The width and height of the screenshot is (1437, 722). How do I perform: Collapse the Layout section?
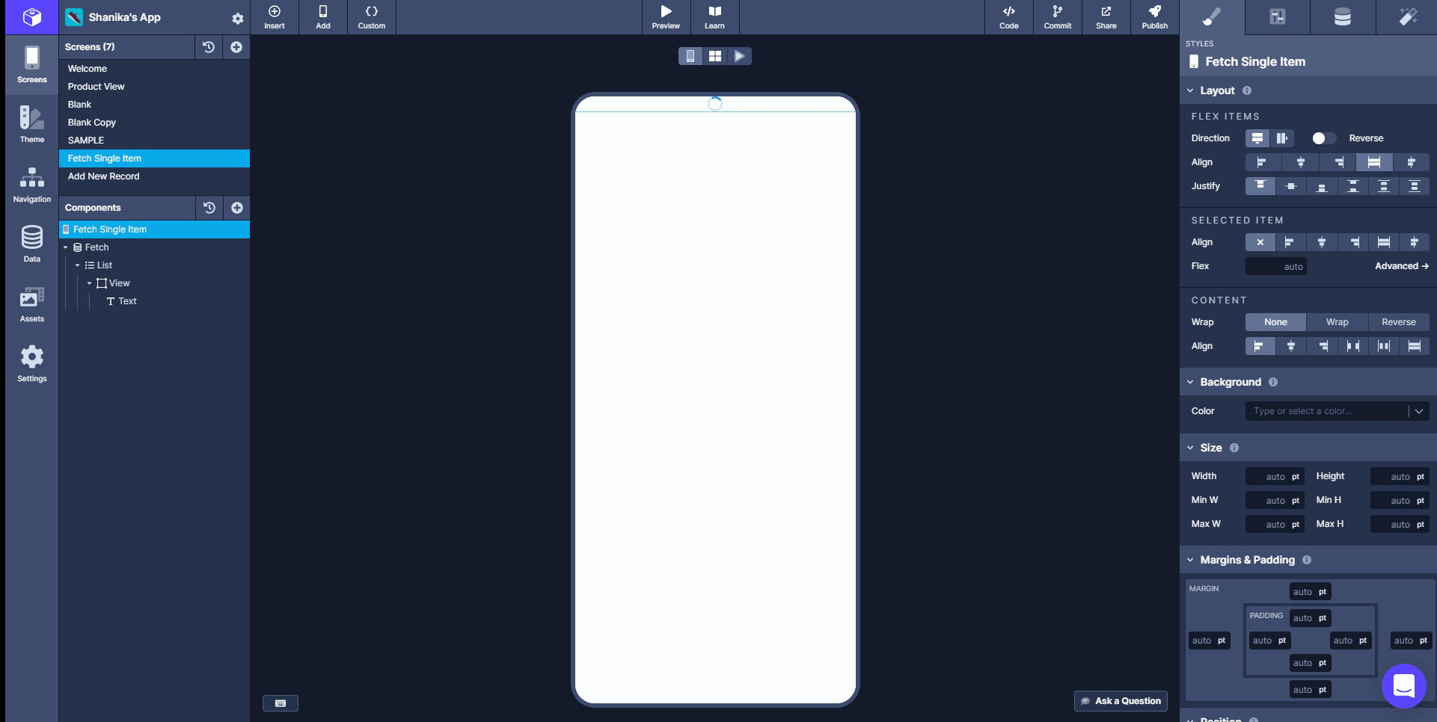pyautogui.click(x=1191, y=90)
